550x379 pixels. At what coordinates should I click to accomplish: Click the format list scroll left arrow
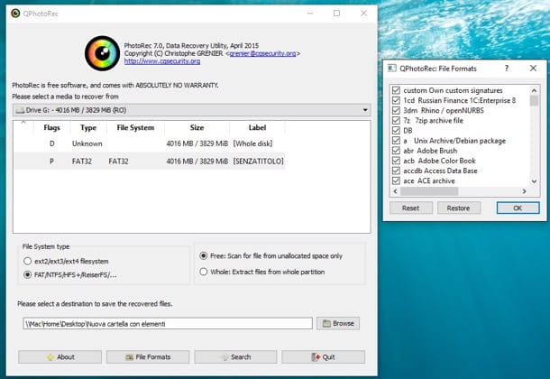(395, 191)
